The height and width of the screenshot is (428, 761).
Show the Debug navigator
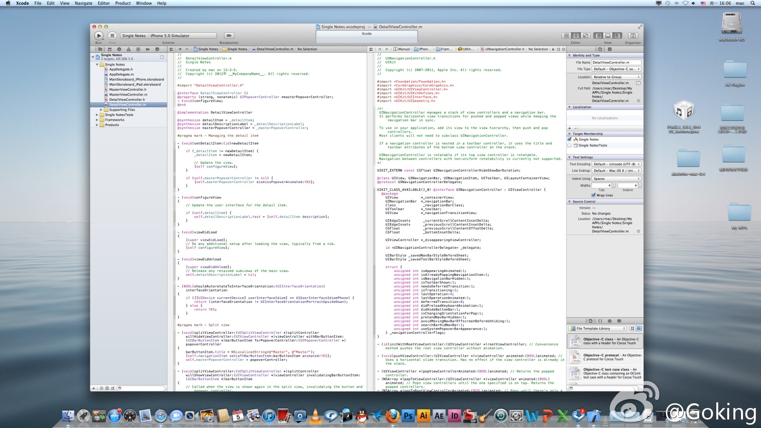point(138,49)
